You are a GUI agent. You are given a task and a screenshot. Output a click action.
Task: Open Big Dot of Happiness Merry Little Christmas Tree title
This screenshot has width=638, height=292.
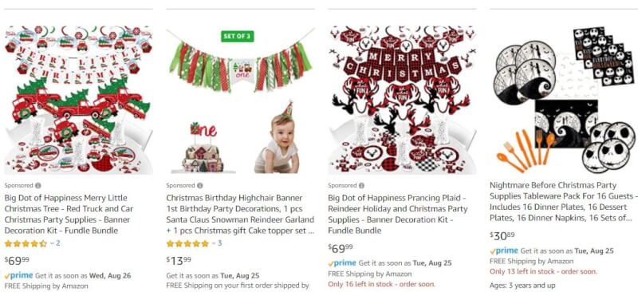tap(69, 215)
